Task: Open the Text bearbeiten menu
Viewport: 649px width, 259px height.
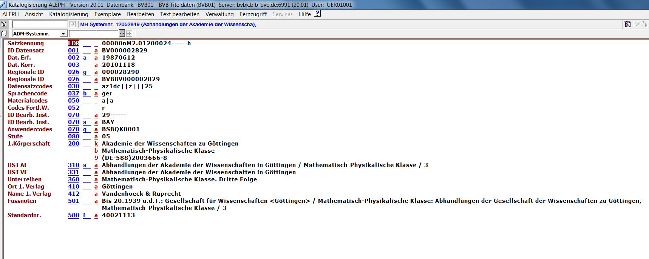Action: tap(179, 14)
